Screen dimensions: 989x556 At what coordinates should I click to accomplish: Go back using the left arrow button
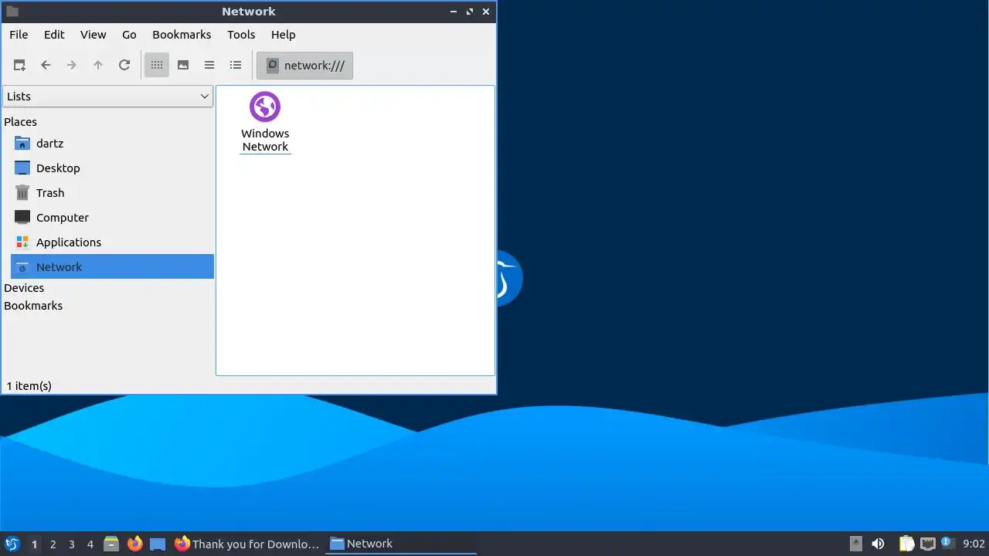click(46, 66)
